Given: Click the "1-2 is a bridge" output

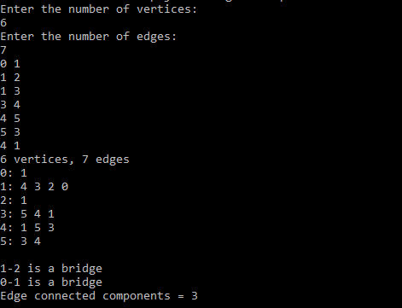Looking at the screenshot, I should point(51,269).
